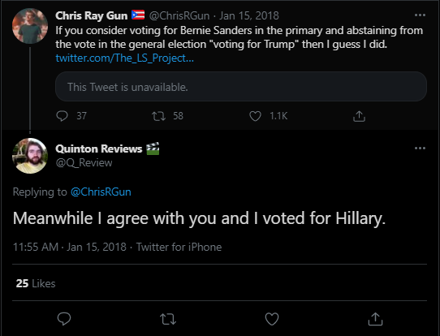Screen dimensions: 440x336
Task: Reply to Chris Ray Gun's tweet
Action: pyautogui.click(x=62, y=116)
